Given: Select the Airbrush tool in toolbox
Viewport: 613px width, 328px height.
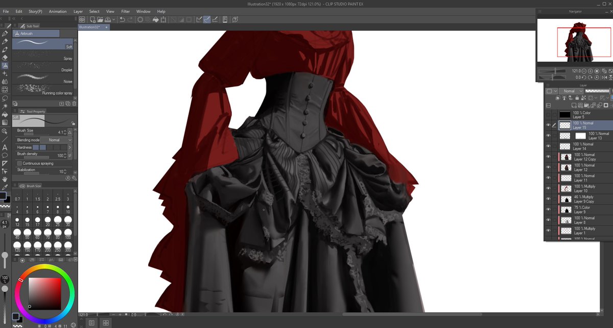Looking at the screenshot, I should (5, 66).
